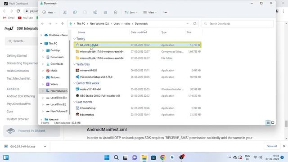Open the See more ellipsis menu
Image resolution: width=288 pixels, height=162 pixels.
[165, 13]
